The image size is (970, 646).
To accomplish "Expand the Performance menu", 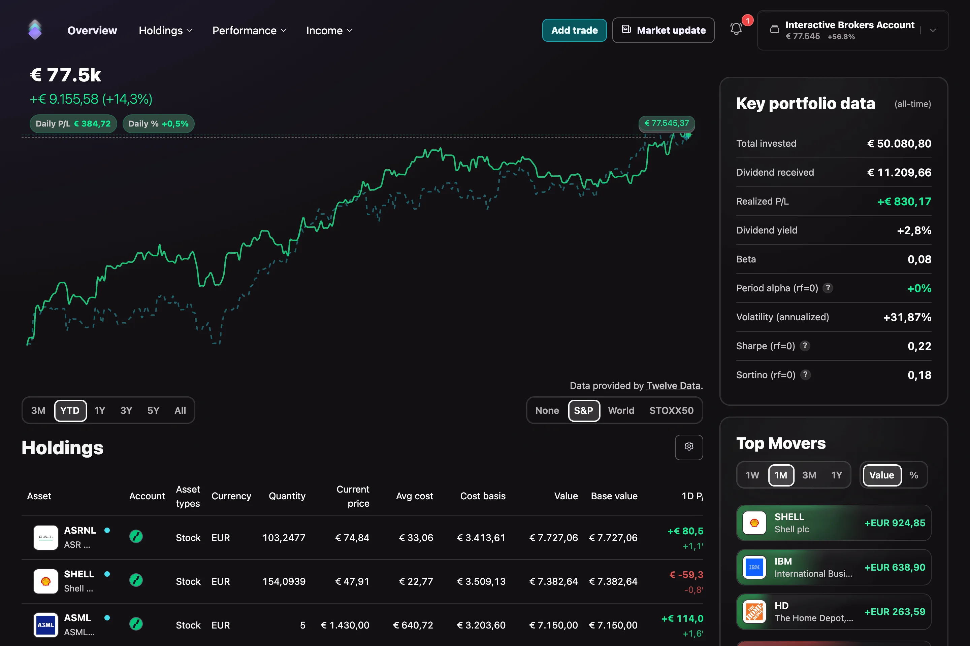I will [x=249, y=31].
